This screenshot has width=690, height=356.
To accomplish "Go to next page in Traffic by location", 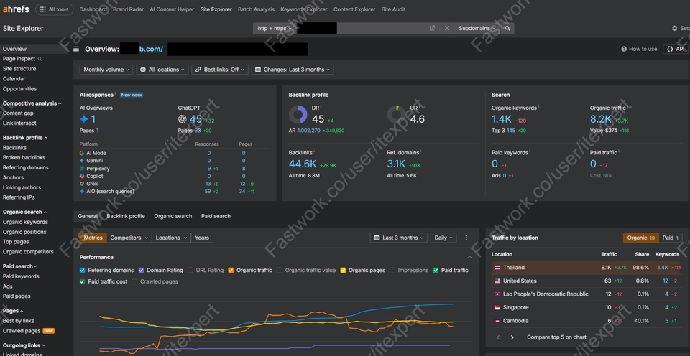I will (x=512, y=337).
